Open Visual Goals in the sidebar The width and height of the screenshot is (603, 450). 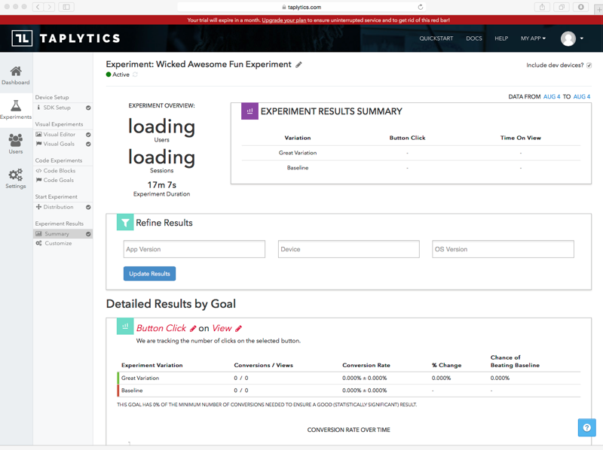point(59,144)
